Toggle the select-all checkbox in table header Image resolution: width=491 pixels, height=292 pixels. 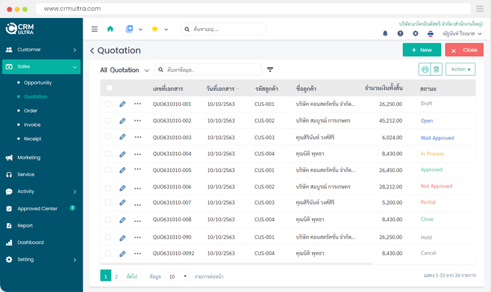109,88
